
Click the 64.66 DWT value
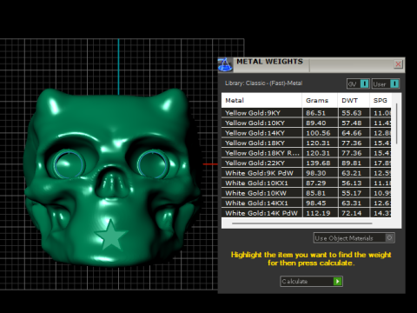(x=352, y=133)
